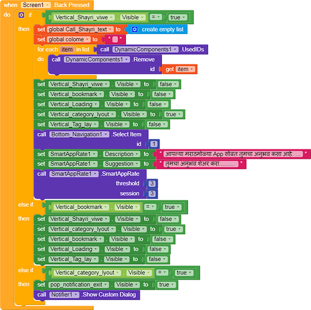Toggle the true value in the first if condition
Screen dimensions: 311x310
pos(178,17)
